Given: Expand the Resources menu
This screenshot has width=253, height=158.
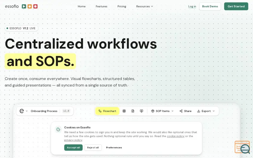Looking at the screenshot, I should (145, 6).
